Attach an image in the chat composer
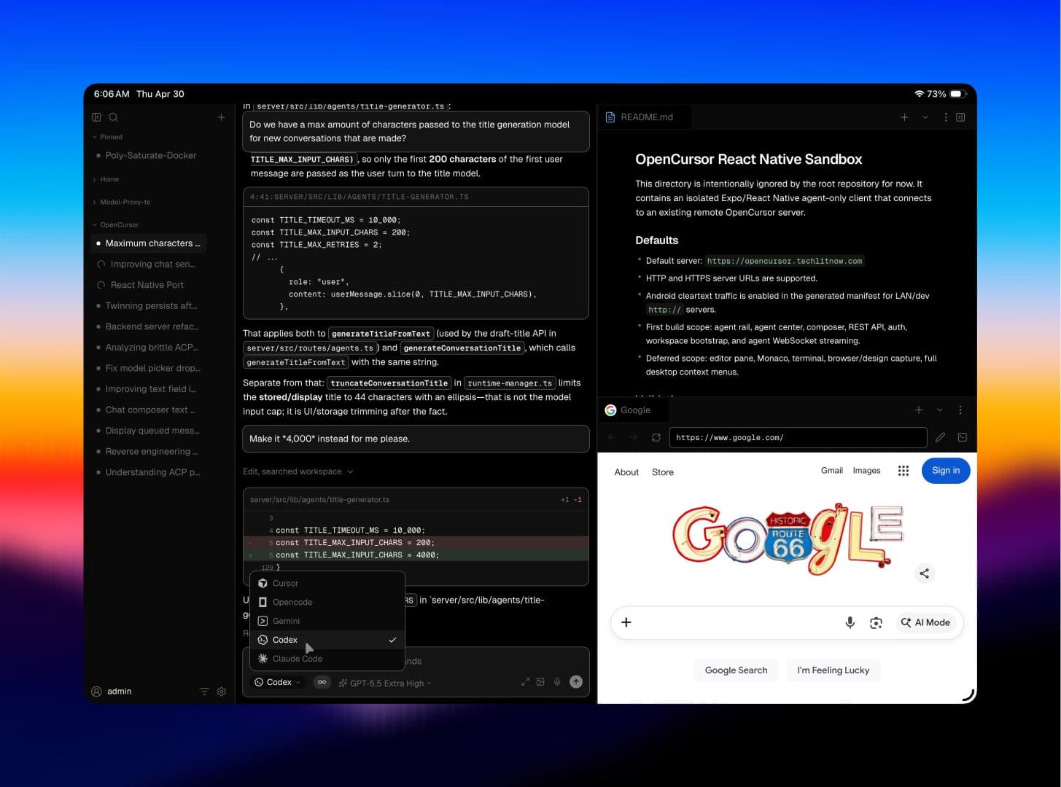The height and width of the screenshot is (787, 1061). pos(540,682)
